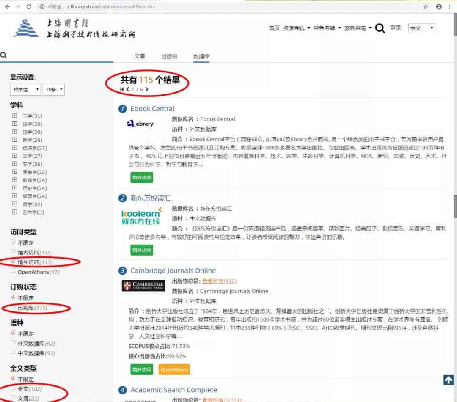Open browser three-dot menu
457x402 pixels.
(450, 6)
